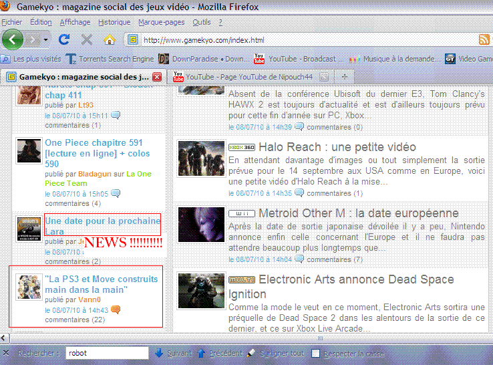Go to the home page icon
Image resolution: width=493 pixels, height=365 pixels.
[x=110, y=39]
